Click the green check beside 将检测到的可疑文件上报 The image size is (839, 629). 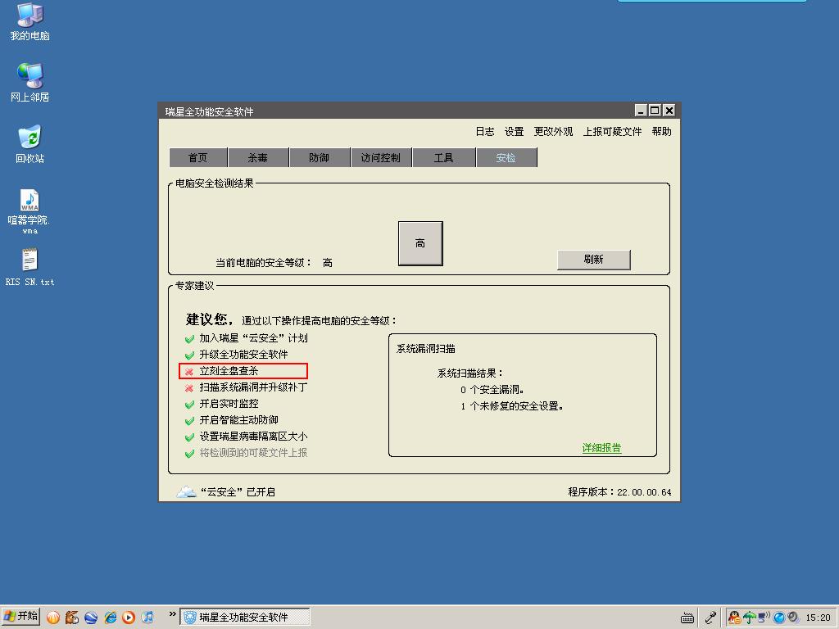pos(189,454)
